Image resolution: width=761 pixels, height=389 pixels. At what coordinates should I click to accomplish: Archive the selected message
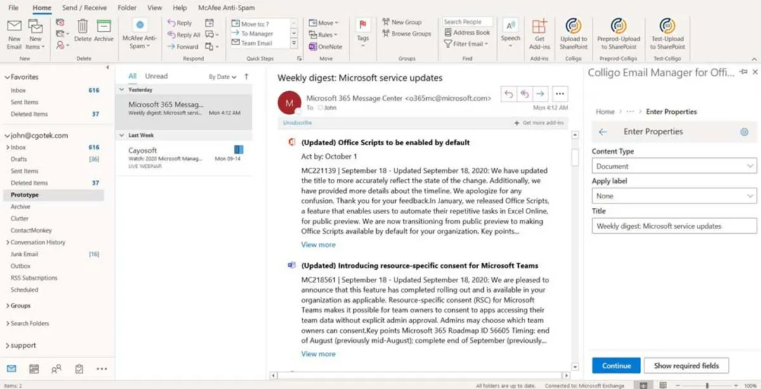coord(103,31)
